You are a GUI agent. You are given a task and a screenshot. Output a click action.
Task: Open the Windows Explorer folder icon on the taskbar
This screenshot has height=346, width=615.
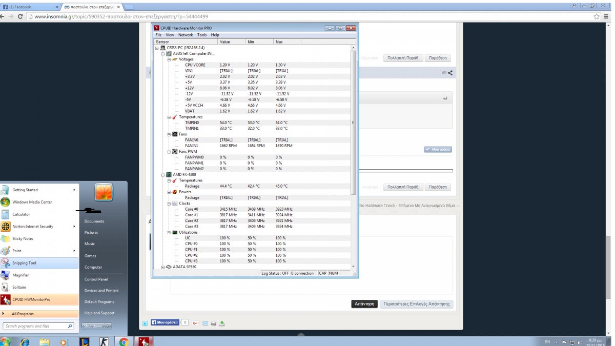(45, 341)
